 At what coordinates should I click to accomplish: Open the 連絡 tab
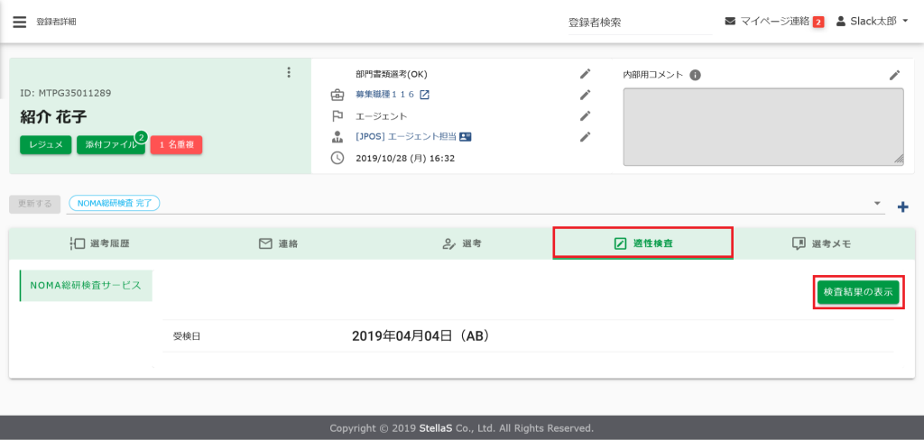click(279, 243)
